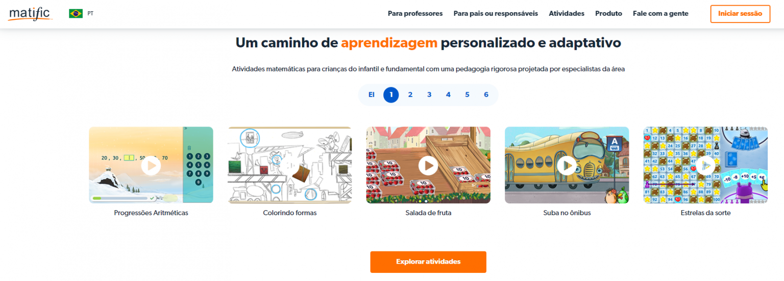The image size is (784, 281).
Task: Click the Brazil flag language icon
Action: coord(76,14)
